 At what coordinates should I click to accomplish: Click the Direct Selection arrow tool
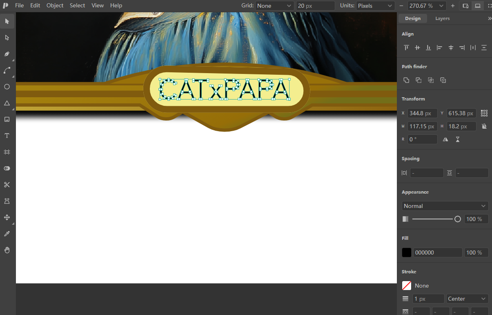click(7, 38)
